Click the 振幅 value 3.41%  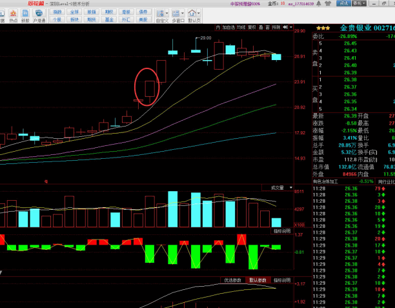(350, 138)
